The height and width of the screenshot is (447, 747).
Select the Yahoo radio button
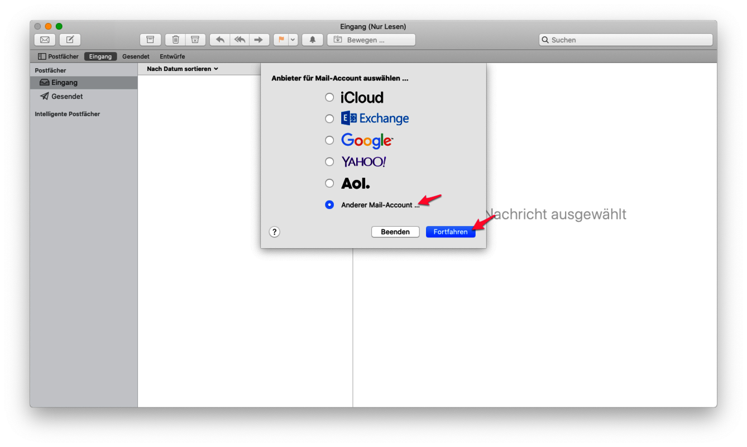329,161
